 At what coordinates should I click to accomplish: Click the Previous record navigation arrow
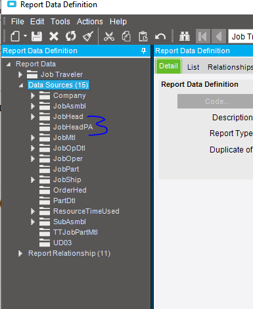pyautogui.click(x=219, y=36)
